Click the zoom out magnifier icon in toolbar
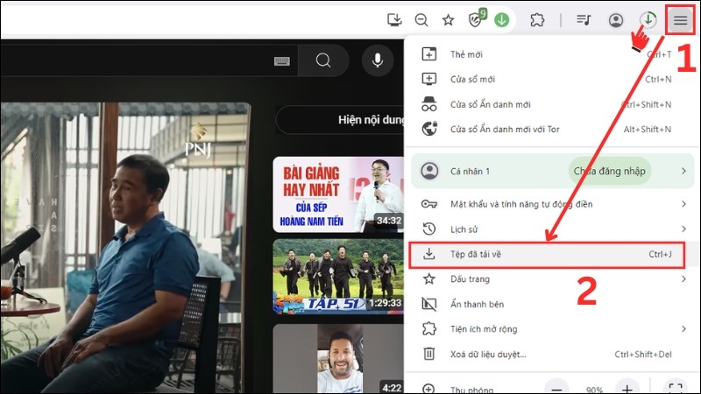The image size is (701, 394). pos(421,19)
